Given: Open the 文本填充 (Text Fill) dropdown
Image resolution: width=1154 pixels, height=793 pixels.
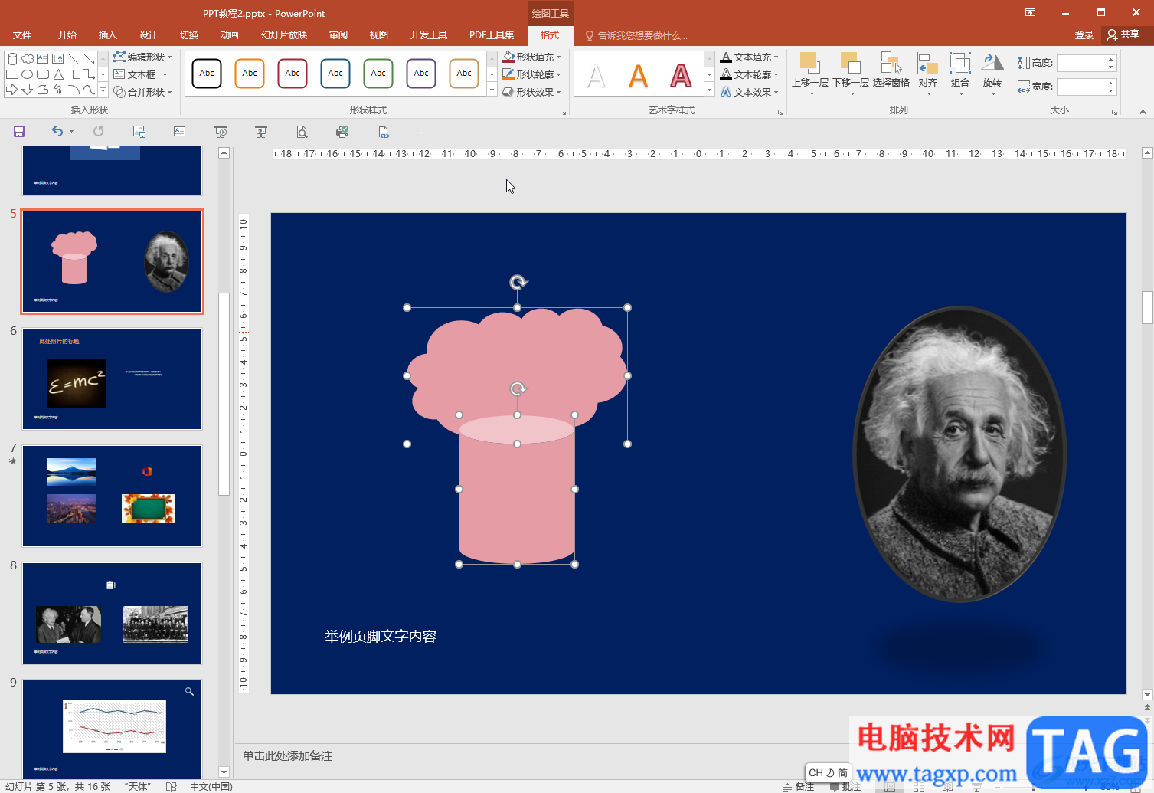Looking at the screenshot, I should (749, 57).
